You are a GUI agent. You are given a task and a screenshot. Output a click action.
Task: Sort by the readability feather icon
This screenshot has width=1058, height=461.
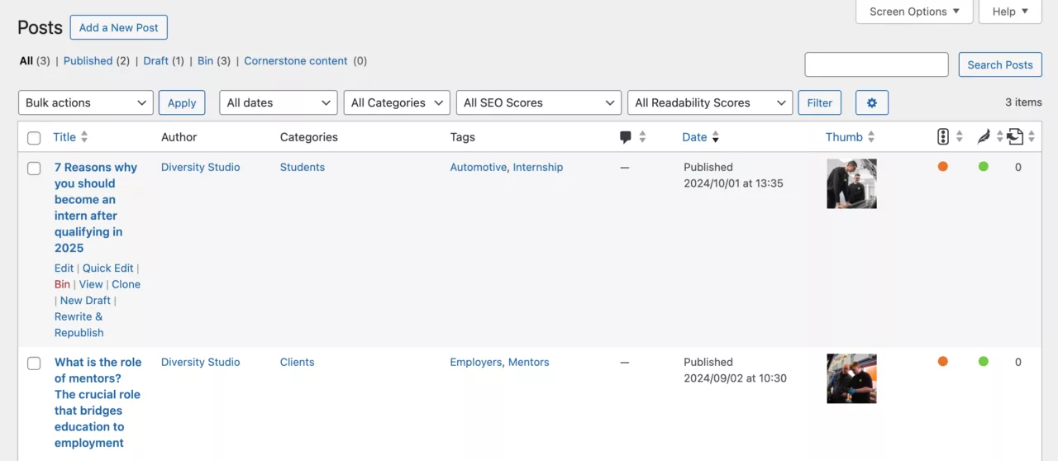click(983, 137)
